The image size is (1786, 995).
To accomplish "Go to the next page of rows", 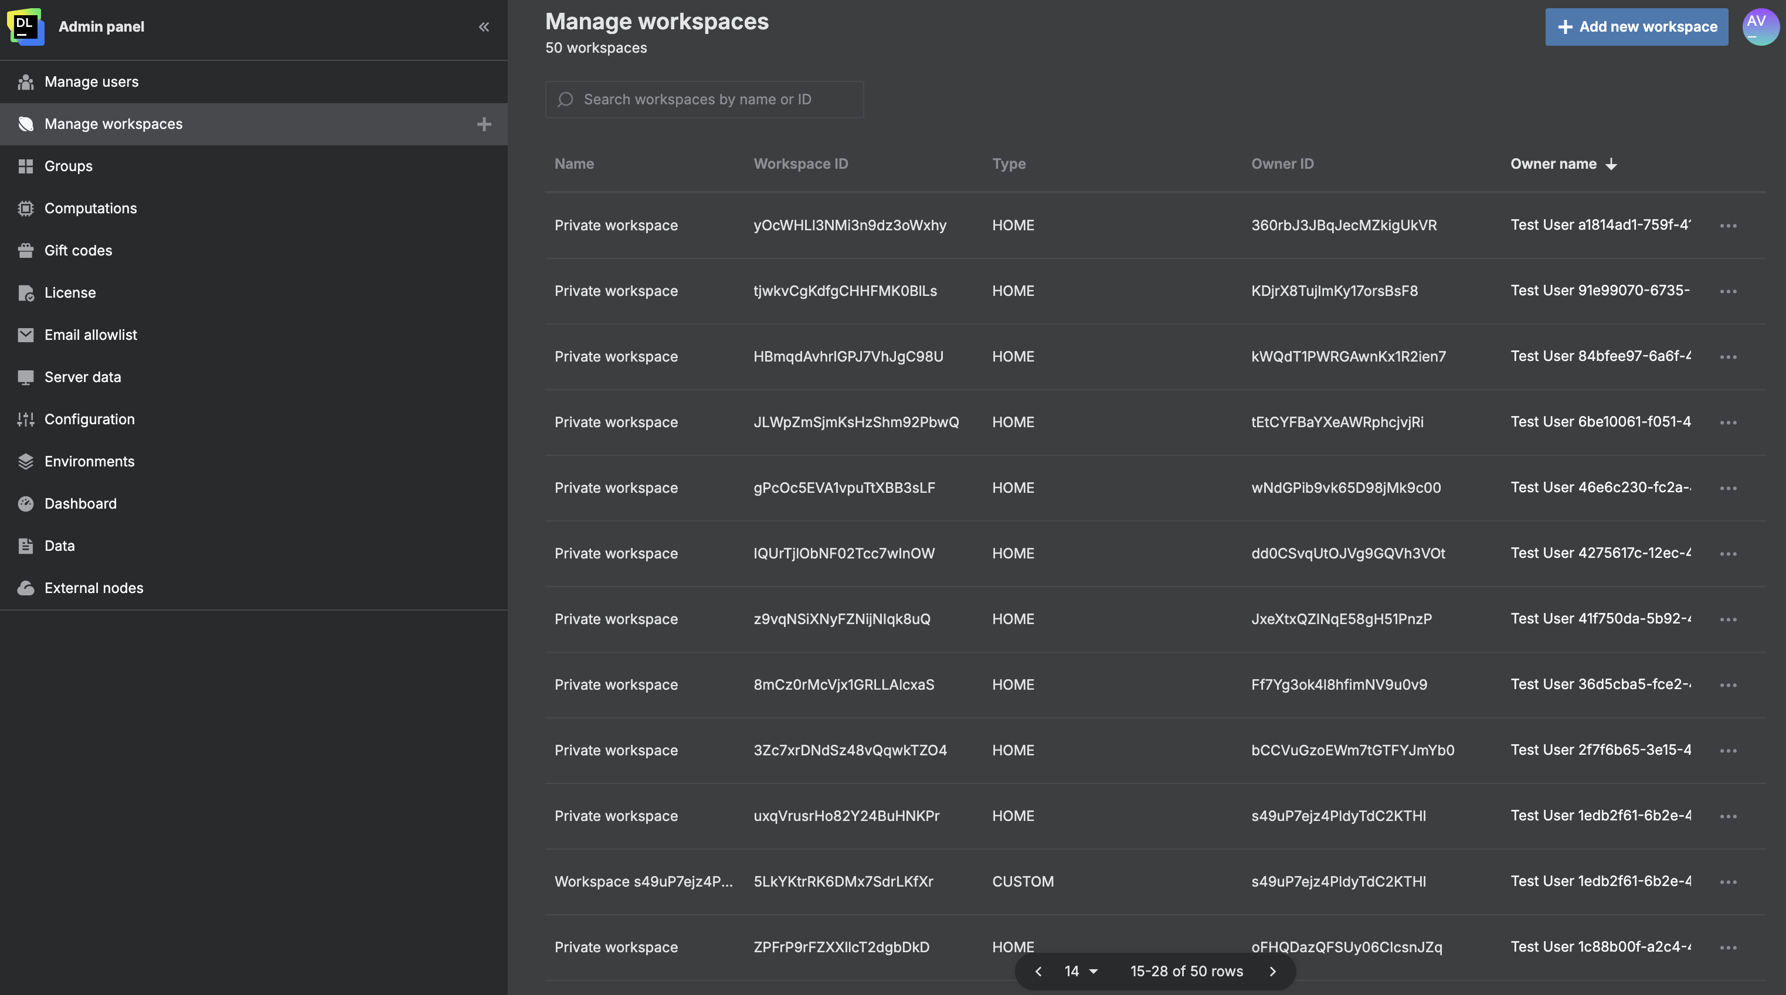I will pos(1273,971).
